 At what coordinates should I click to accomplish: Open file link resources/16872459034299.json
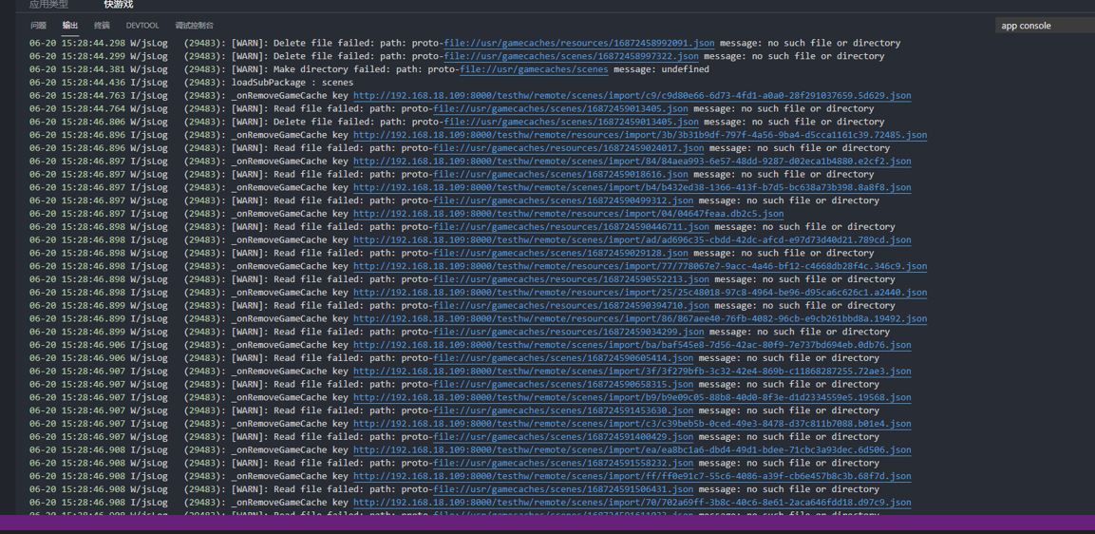(569, 332)
